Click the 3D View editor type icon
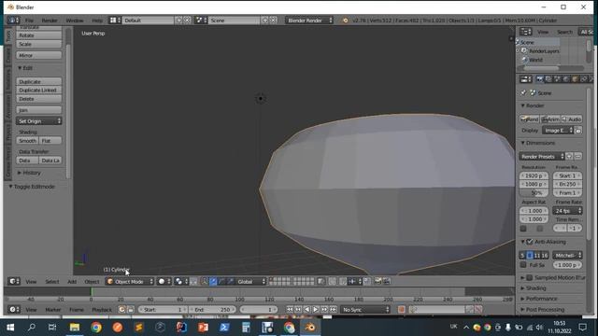Viewport: 598px width, 336px height. [14, 282]
